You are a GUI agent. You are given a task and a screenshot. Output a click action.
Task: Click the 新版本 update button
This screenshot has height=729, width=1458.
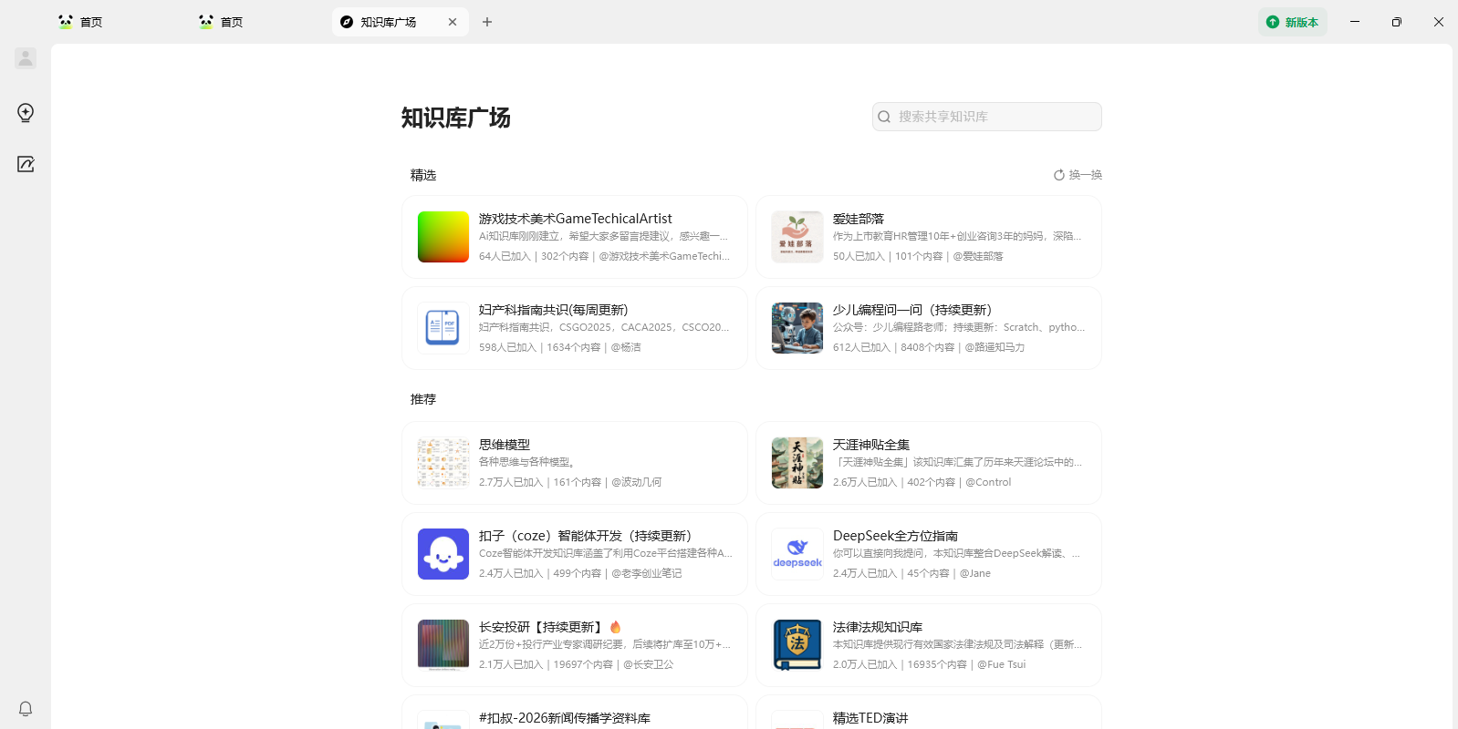click(1292, 22)
